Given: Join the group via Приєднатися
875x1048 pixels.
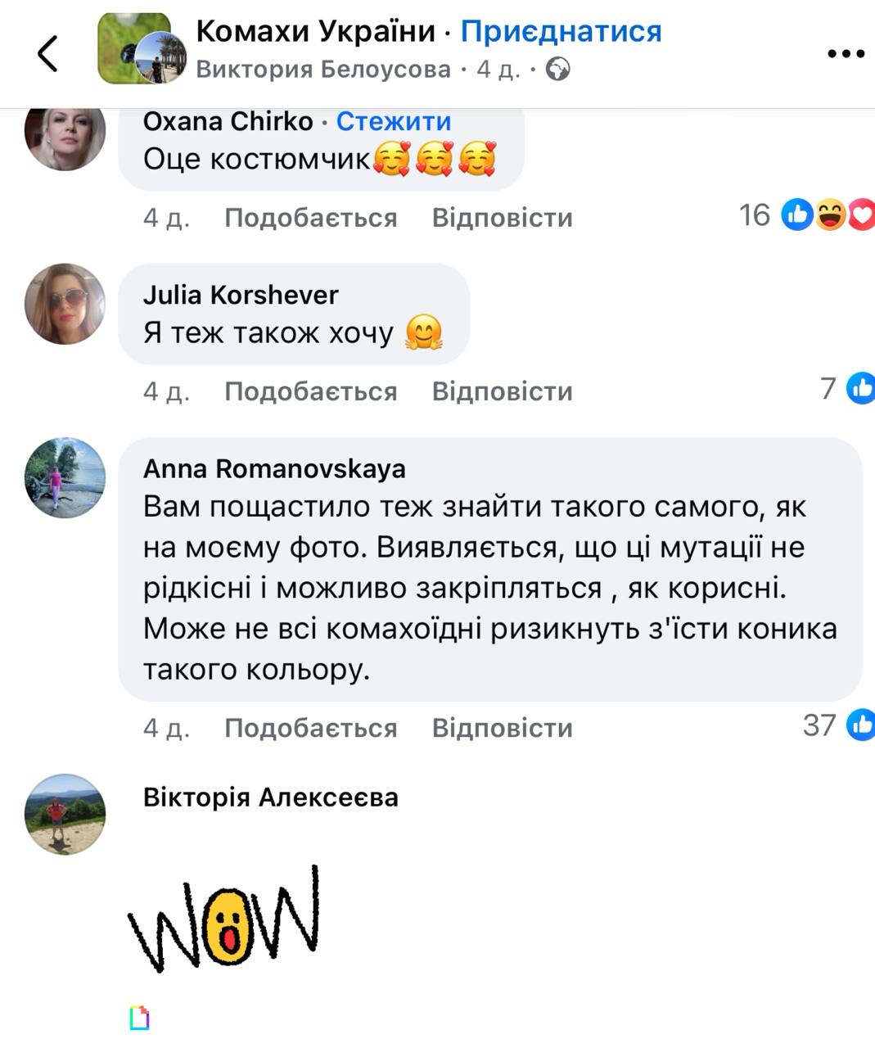Looking at the screenshot, I should [x=561, y=31].
